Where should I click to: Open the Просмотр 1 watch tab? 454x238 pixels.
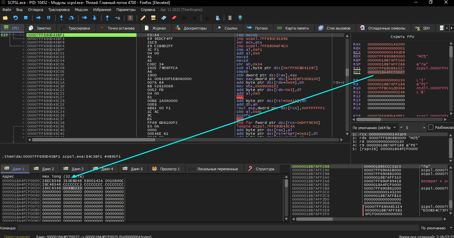click(x=166, y=169)
